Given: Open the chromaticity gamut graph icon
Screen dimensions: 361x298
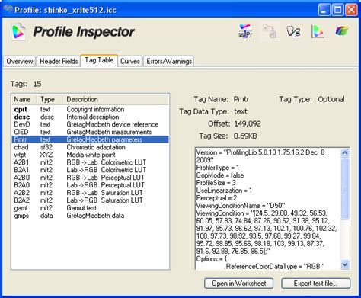Looking at the screenshot, I should click(x=317, y=32).
